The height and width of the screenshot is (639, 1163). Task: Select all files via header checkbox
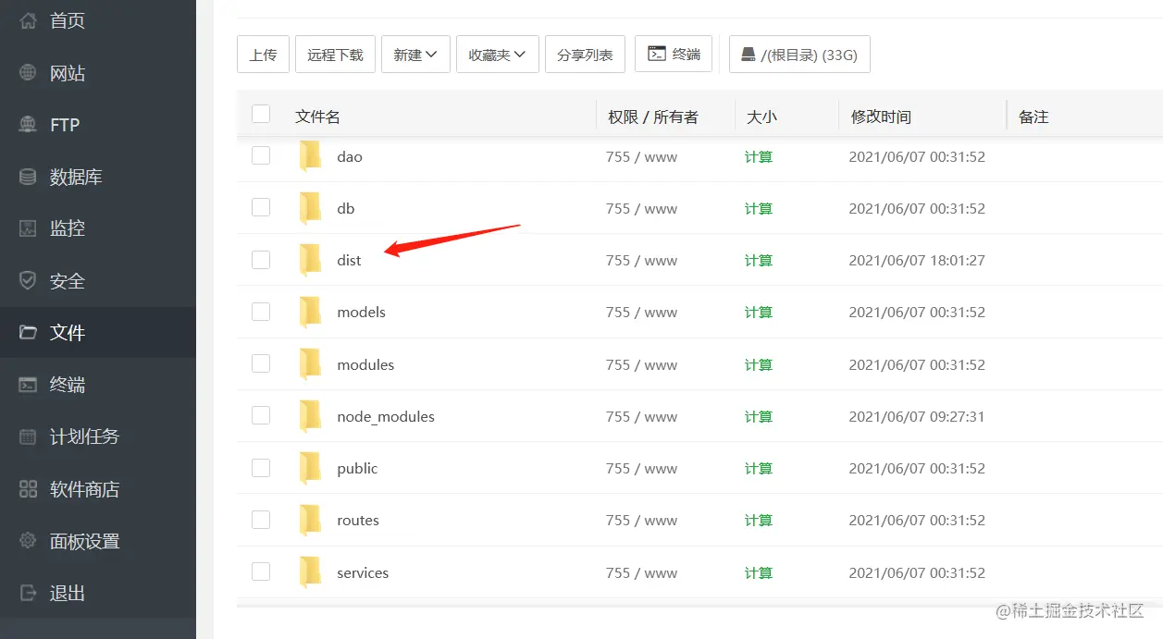tap(261, 113)
